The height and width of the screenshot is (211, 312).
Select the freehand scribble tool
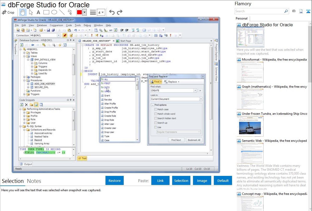(70, 12)
